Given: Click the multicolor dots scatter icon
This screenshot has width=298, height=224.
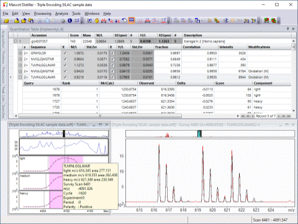Looking at the screenshot, I should [x=253, y=21].
